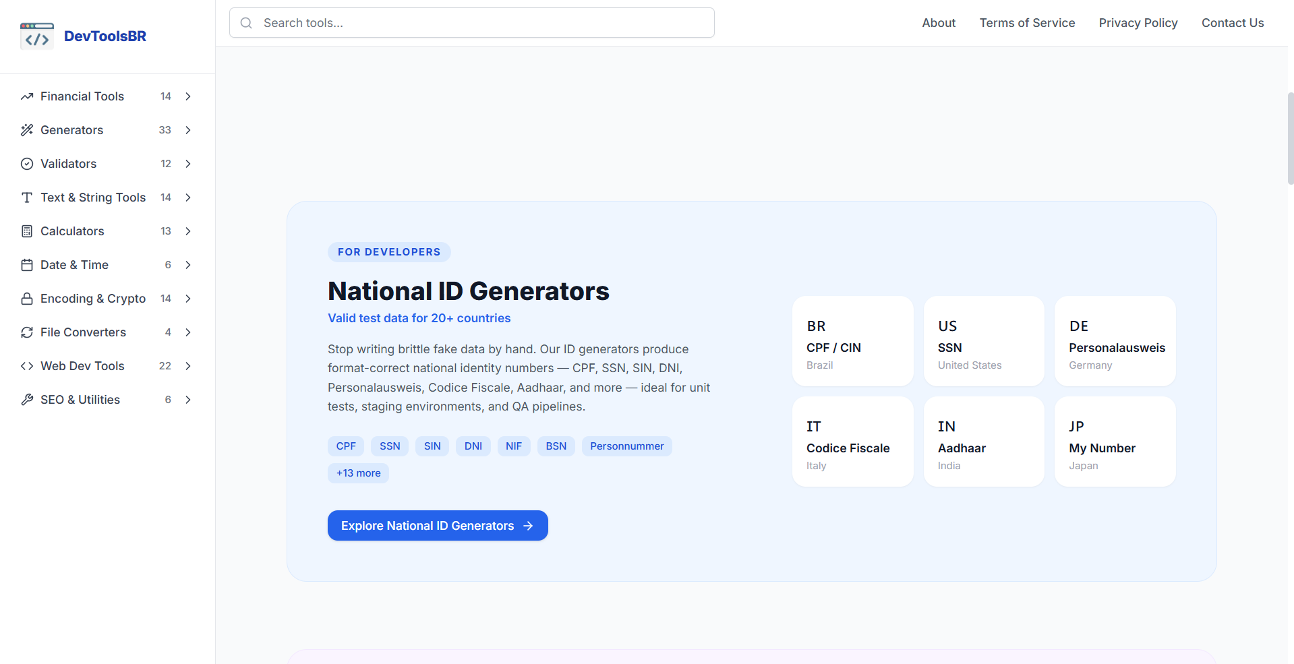Click the Date & Time calendar icon

point(27,265)
